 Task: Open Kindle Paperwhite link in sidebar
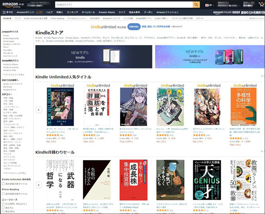pos(11,38)
